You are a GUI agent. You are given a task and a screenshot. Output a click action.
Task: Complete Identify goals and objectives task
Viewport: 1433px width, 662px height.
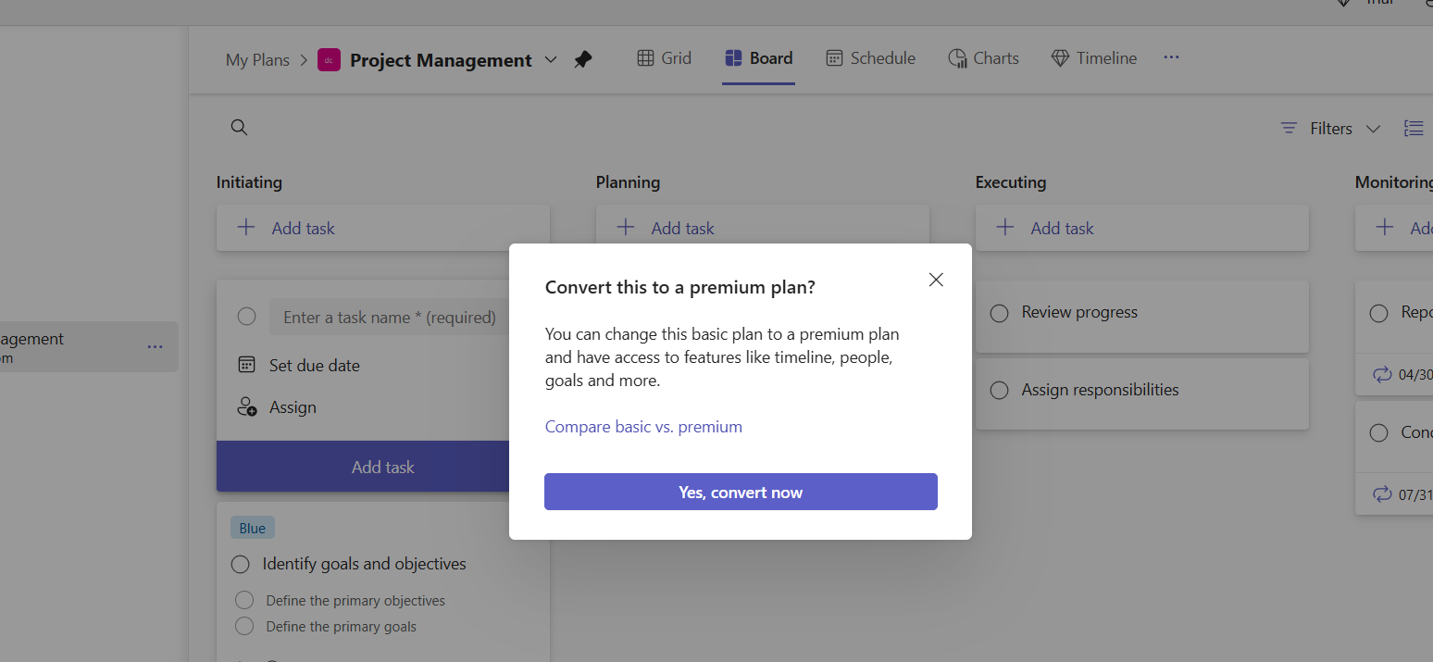pos(241,564)
